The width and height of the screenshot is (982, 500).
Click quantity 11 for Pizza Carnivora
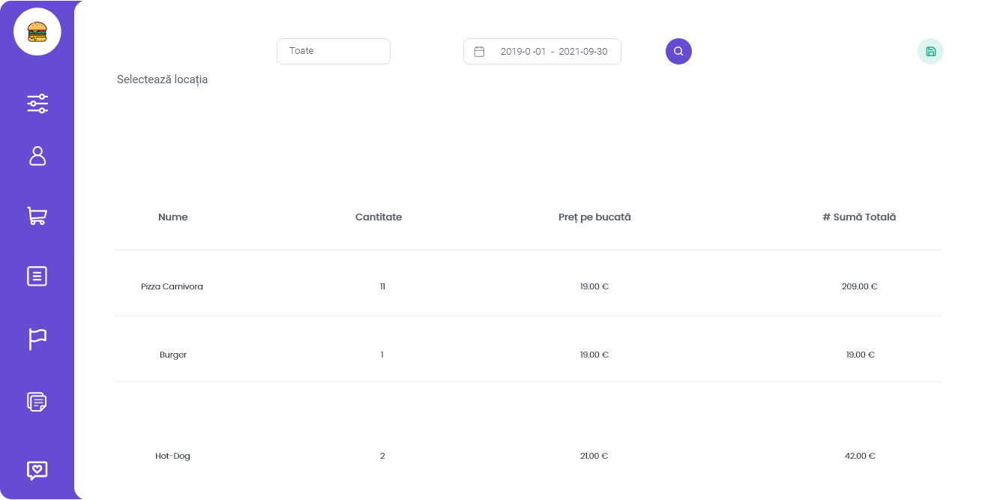[x=382, y=286]
